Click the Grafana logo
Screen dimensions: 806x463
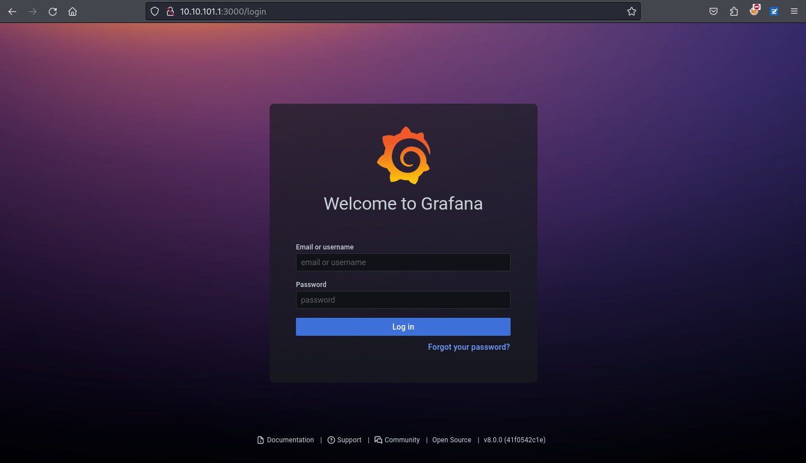[x=403, y=155]
